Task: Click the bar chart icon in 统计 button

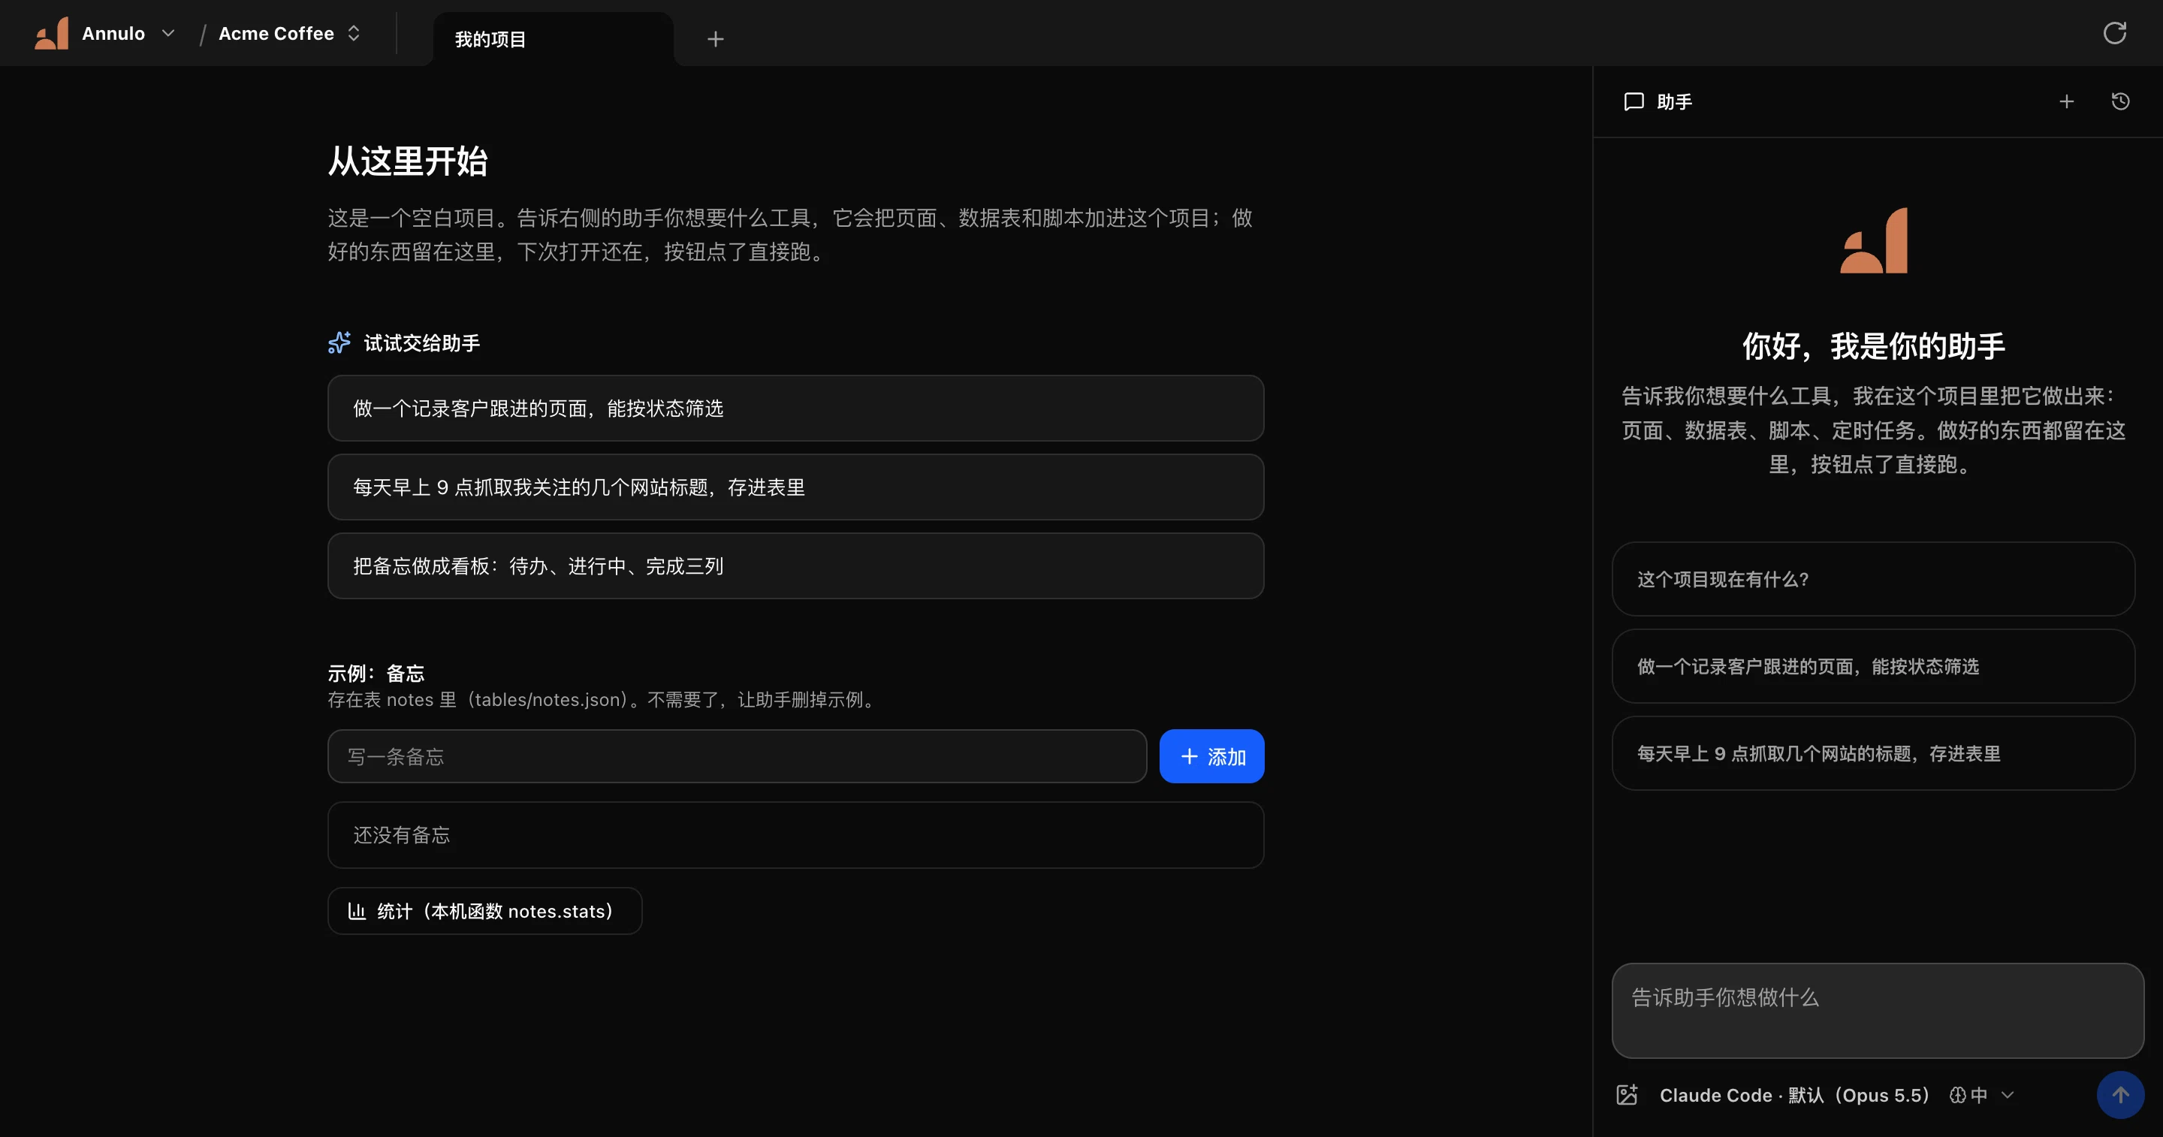Action: coord(357,911)
